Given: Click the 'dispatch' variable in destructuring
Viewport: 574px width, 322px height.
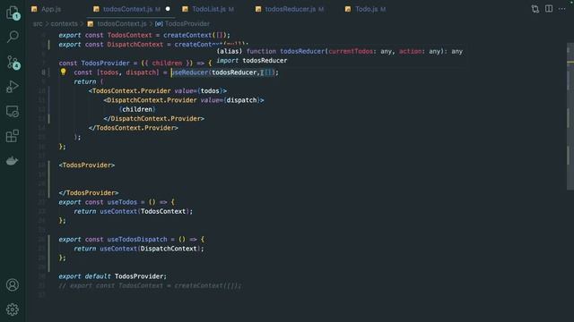Looking at the screenshot, I should (x=141, y=72).
